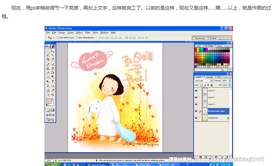Select the Paint Bucket tool

[53, 73]
